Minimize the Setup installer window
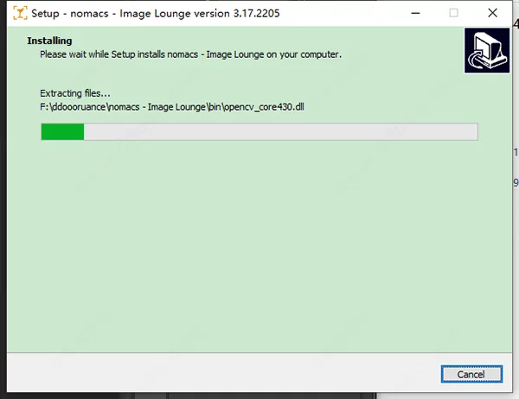 click(x=413, y=13)
